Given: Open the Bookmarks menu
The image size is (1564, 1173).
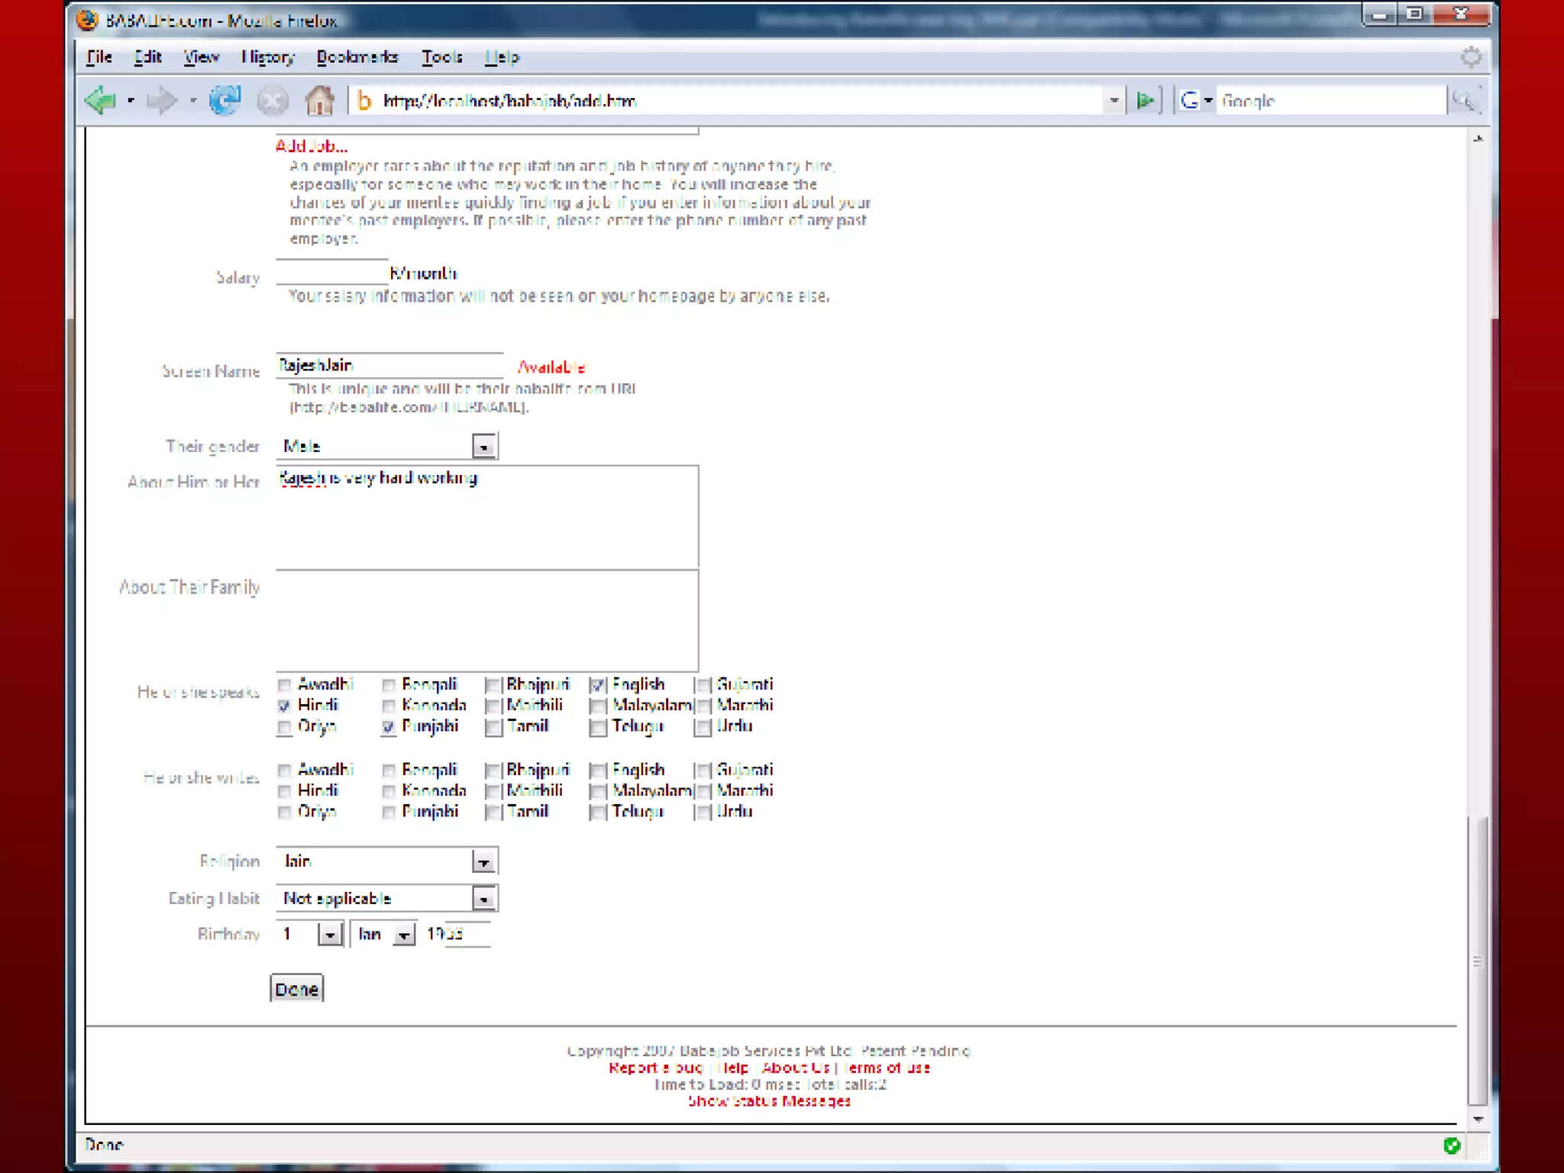Looking at the screenshot, I should click(357, 57).
